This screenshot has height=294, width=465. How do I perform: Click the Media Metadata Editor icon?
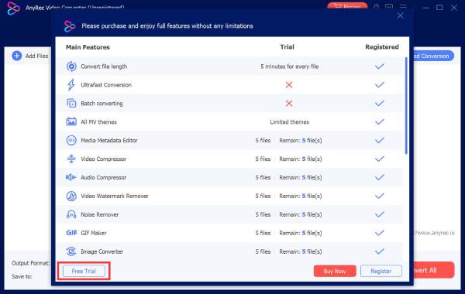point(71,140)
